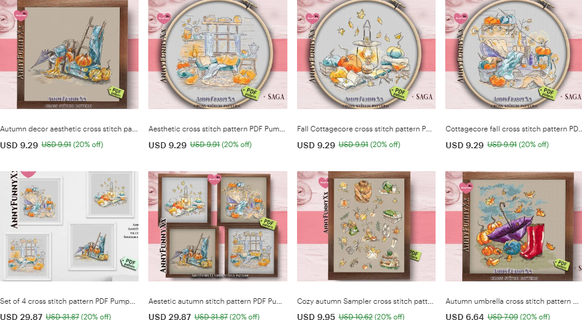Image resolution: width=582 pixels, height=320 pixels.
Task: Click the USD 29.87 price under Aestetic autumn listing
Action: [170, 316]
